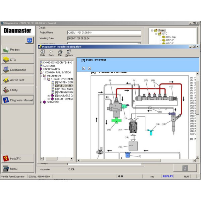Collapse the DTC node in project tree

click(x=156, y=34)
